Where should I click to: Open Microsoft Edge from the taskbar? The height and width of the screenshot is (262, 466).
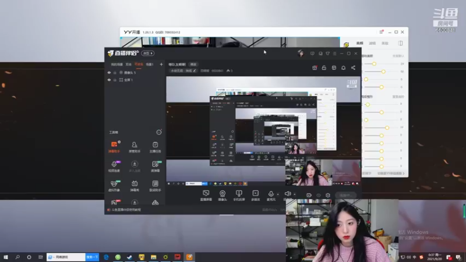(x=106, y=257)
